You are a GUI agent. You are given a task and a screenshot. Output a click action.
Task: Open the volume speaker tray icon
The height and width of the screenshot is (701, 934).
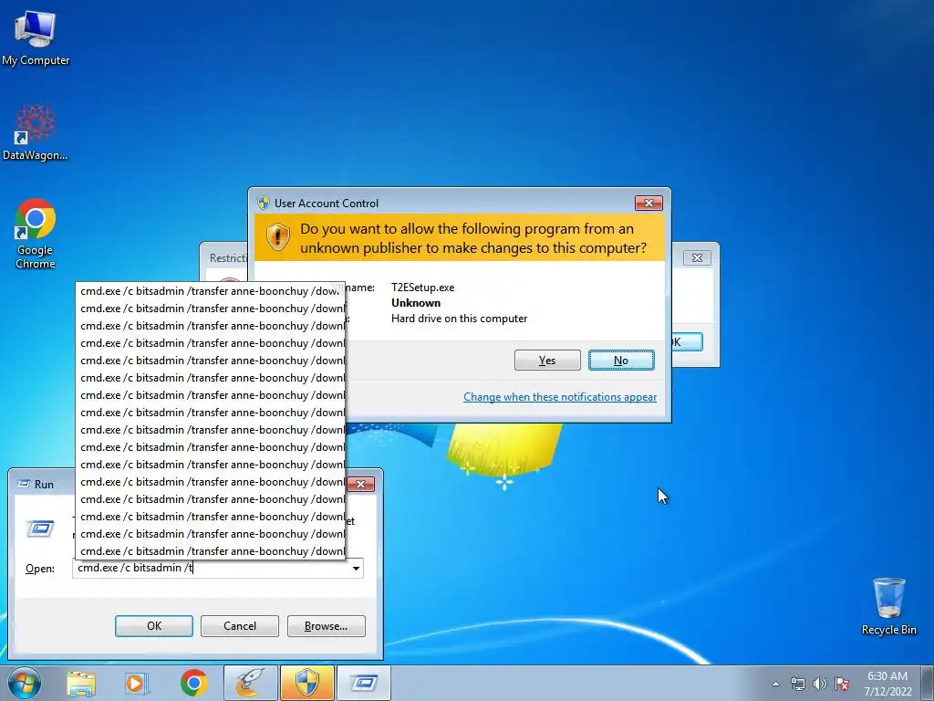[x=820, y=684]
